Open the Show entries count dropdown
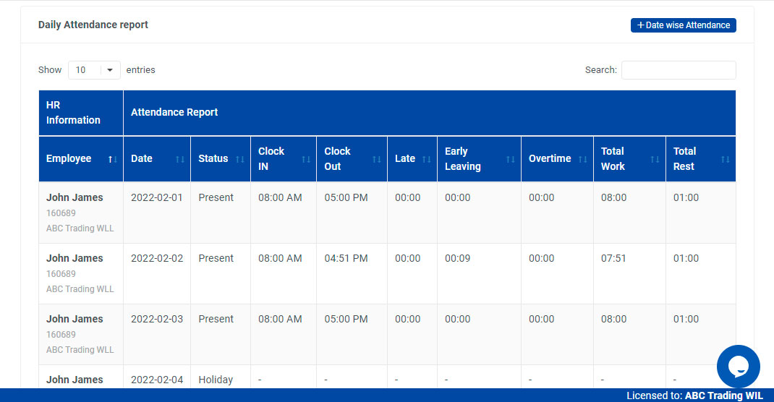The image size is (774, 402). [x=94, y=70]
